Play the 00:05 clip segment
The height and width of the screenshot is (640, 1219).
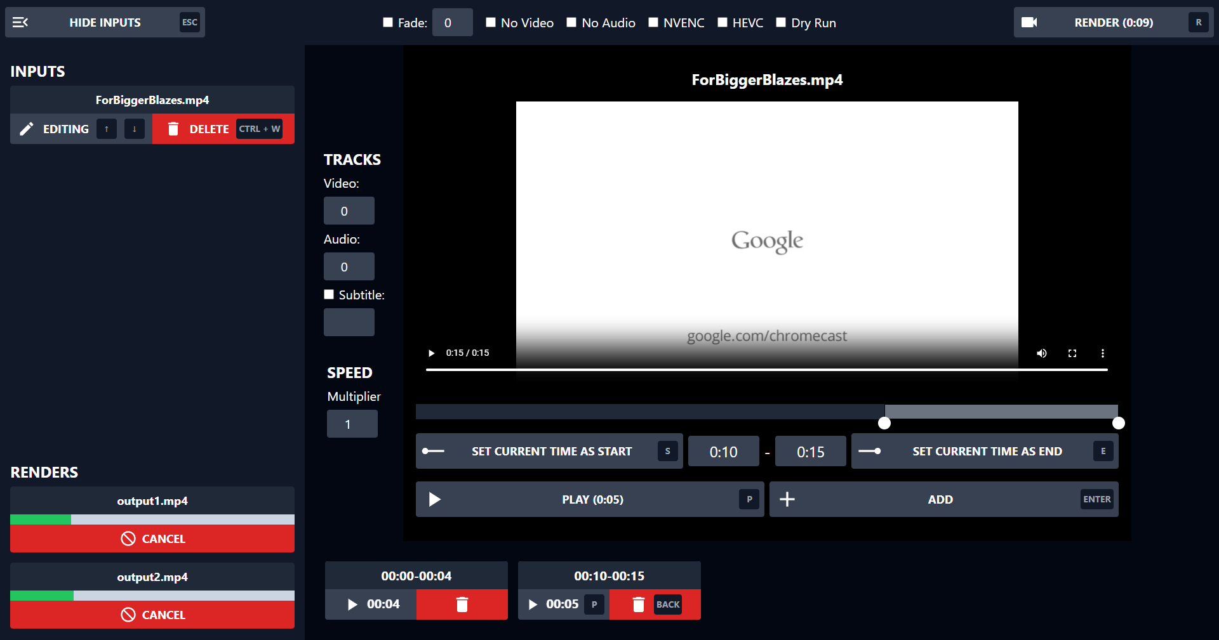click(564, 604)
